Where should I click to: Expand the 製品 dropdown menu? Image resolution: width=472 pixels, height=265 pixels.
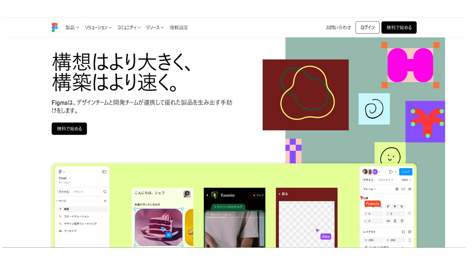(x=72, y=28)
